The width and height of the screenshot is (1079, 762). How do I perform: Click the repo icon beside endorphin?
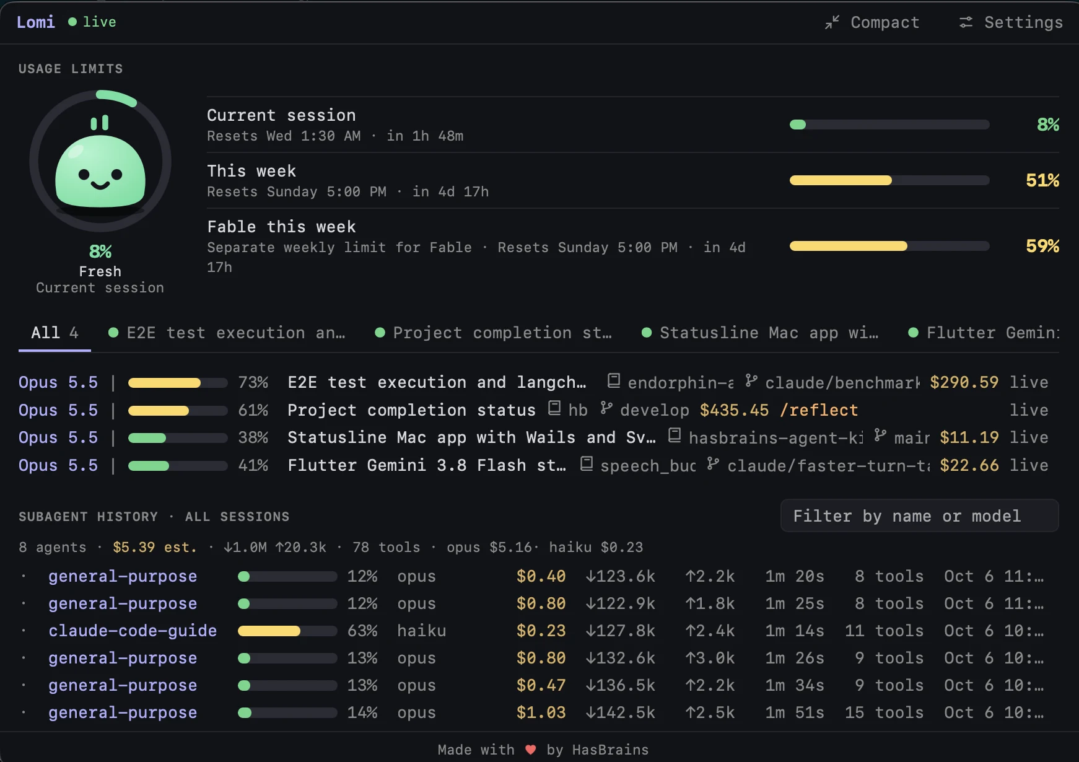(x=613, y=380)
